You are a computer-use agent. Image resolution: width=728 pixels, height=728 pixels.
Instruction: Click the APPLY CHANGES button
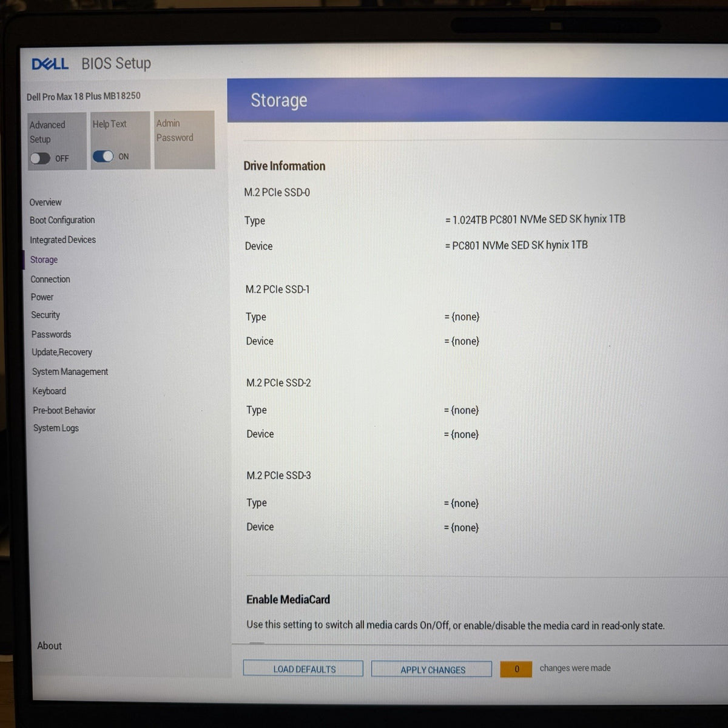coord(432,669)
